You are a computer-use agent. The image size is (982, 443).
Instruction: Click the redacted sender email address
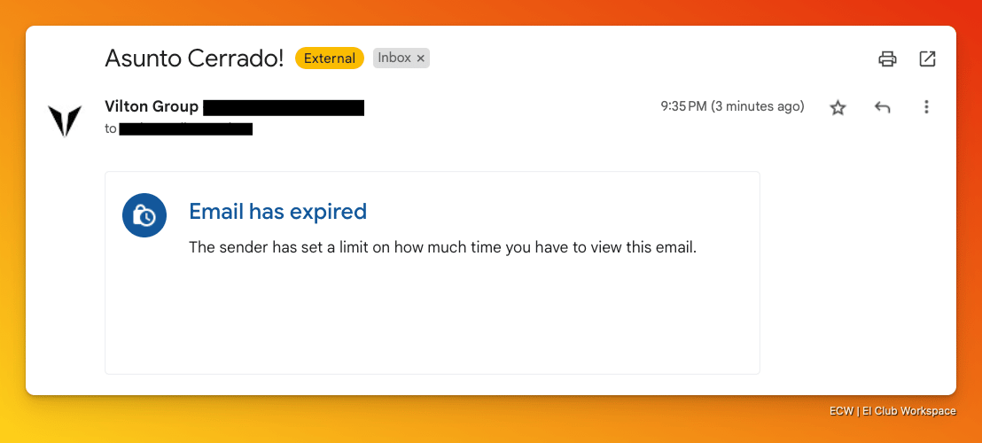coord(284,107)
